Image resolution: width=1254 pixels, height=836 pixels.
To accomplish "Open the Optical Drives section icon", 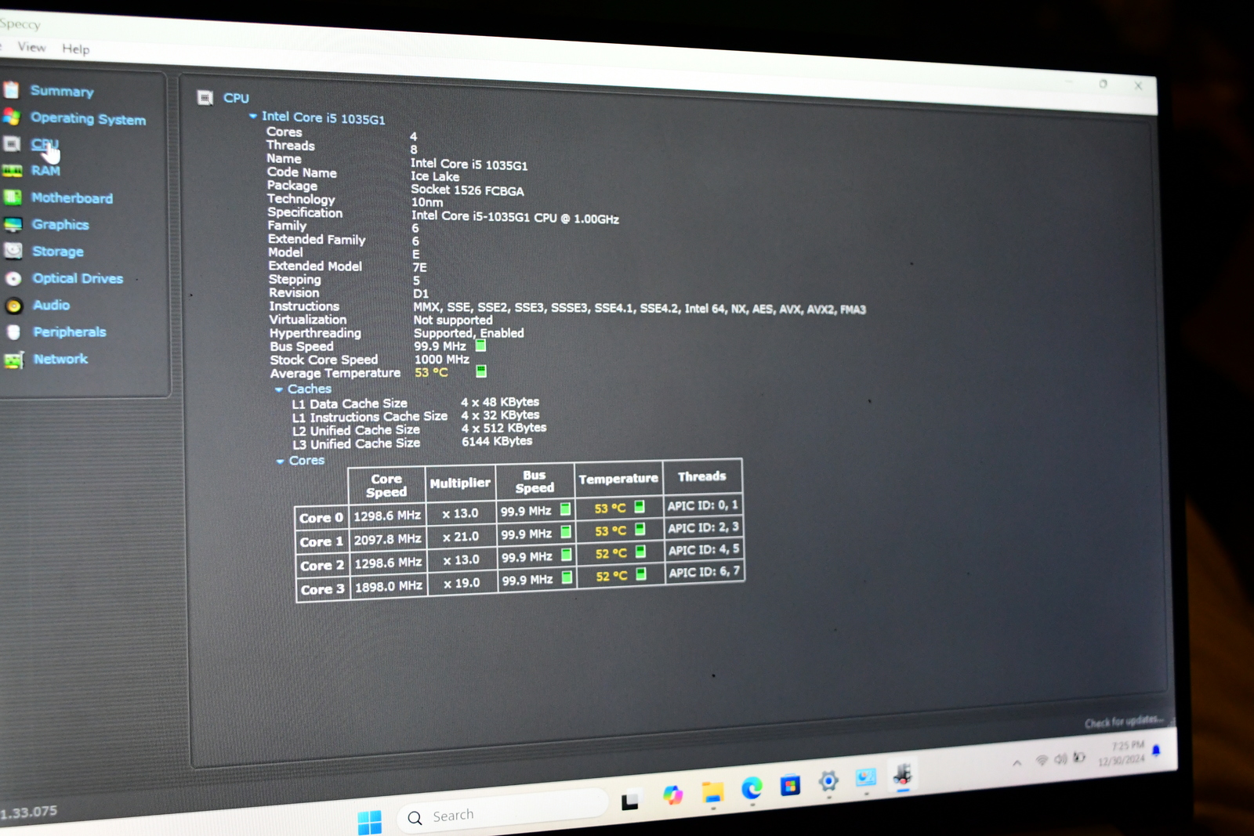I will click(x=13, y=278).
